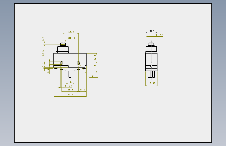Click the left mounting hole circle
Screen dimensions: 226x146
(62, 63)
